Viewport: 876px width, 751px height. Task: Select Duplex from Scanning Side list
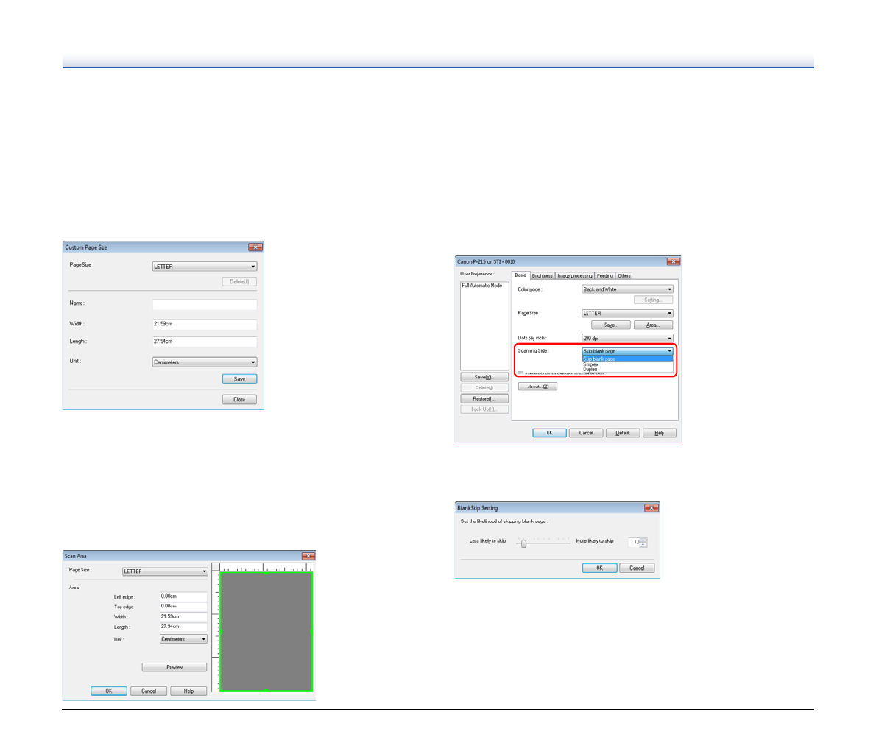(x=590, y=369)
